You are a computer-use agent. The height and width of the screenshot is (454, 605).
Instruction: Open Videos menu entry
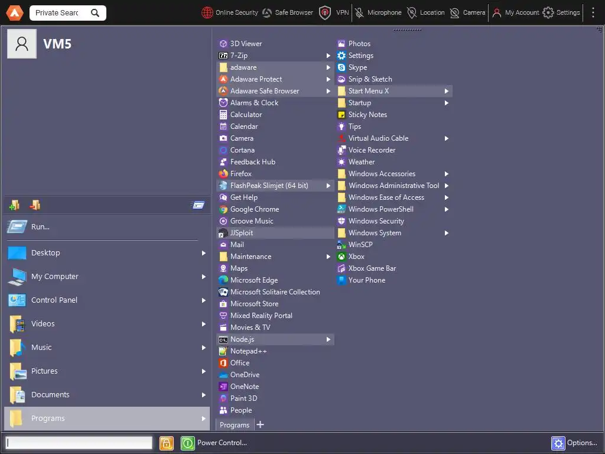(x=107, y=324)
